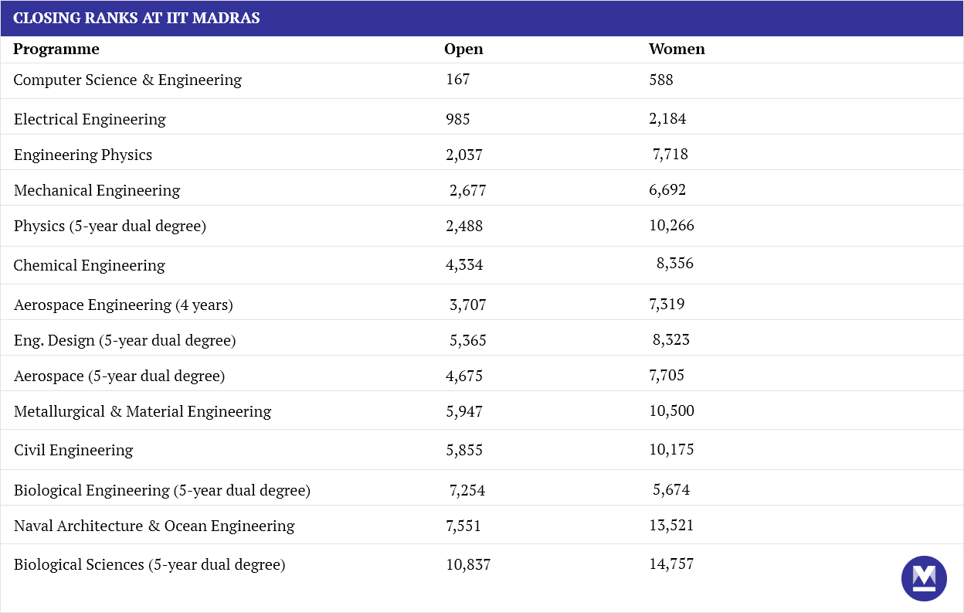This screenshot has width=964, height=613.
Task: Select Women rank 2,184 for Electrical Engineering
Action: 667,119
